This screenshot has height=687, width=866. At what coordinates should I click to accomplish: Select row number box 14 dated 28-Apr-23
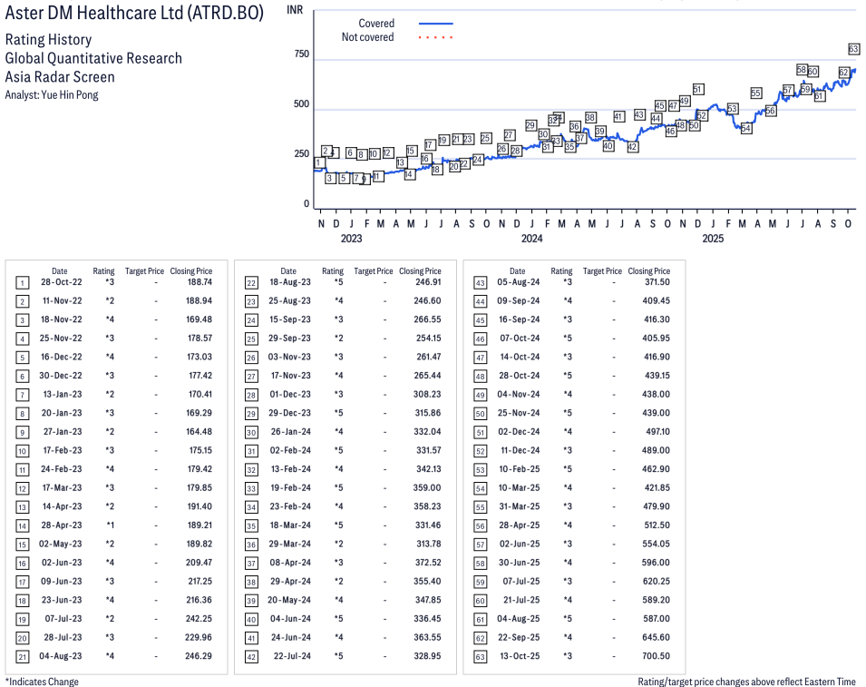23,525
